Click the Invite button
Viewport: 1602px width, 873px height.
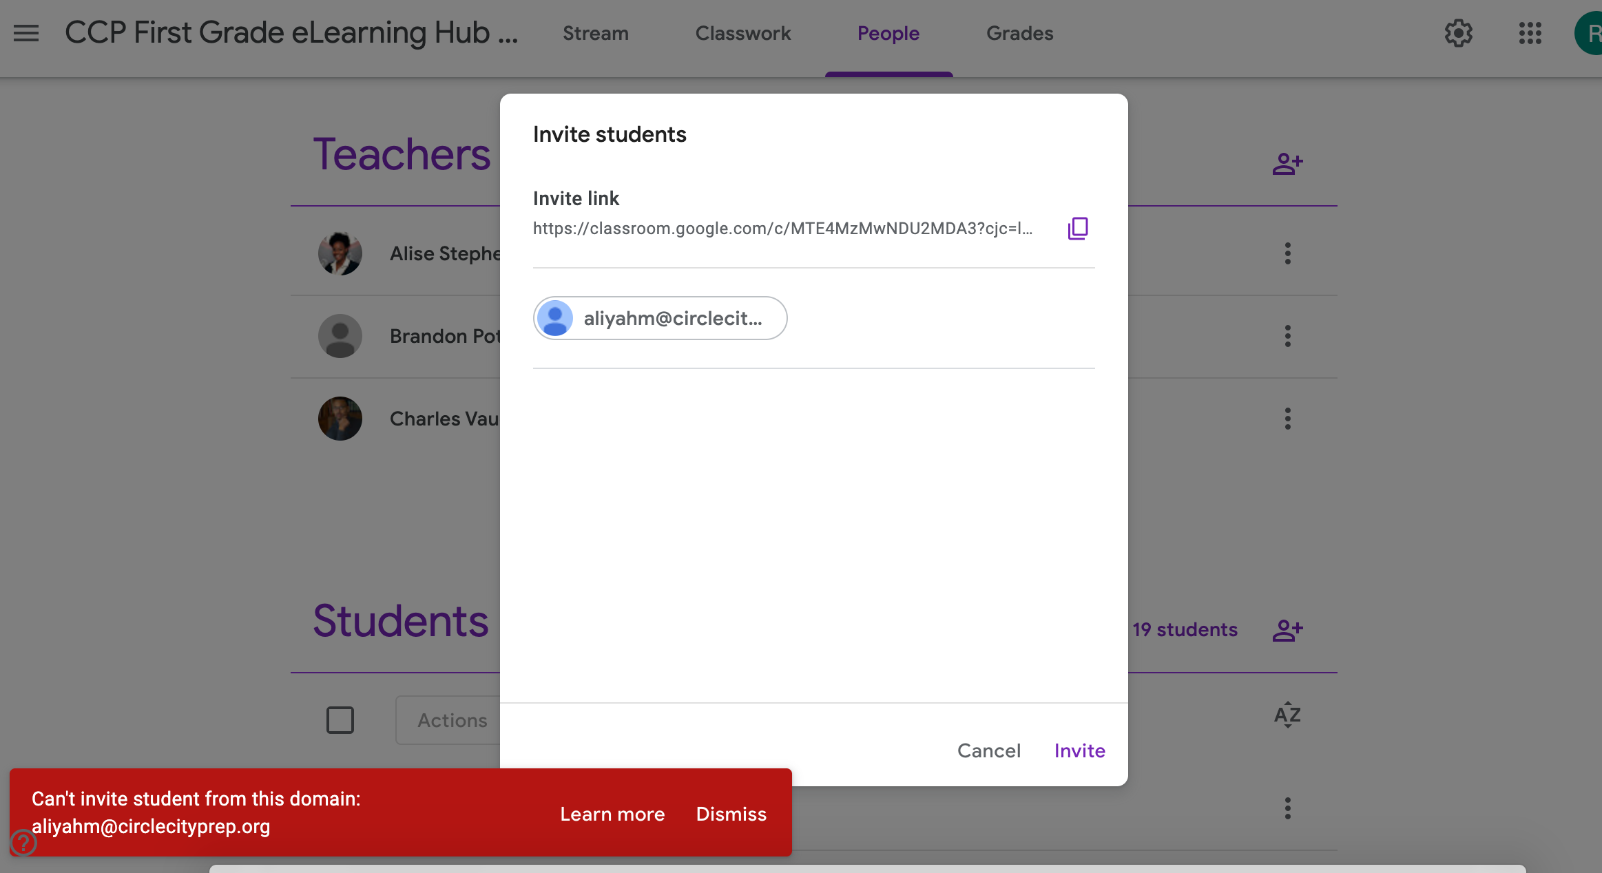pos(1078,750)
